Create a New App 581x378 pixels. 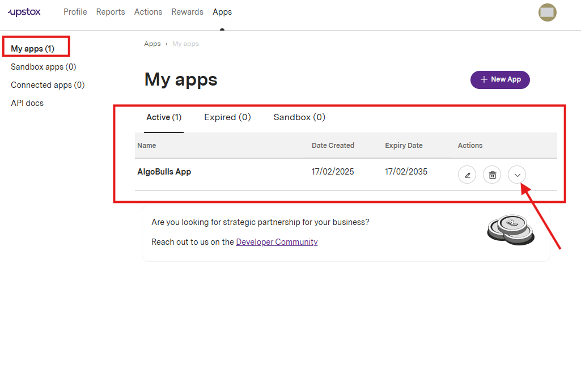coord(500,80)
